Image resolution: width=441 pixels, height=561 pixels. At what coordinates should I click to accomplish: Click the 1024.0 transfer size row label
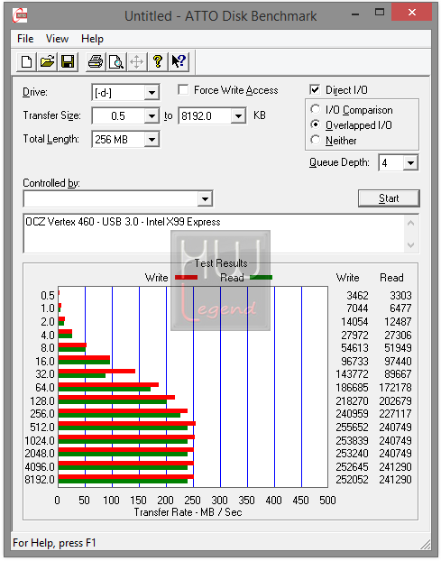(40, 440)
